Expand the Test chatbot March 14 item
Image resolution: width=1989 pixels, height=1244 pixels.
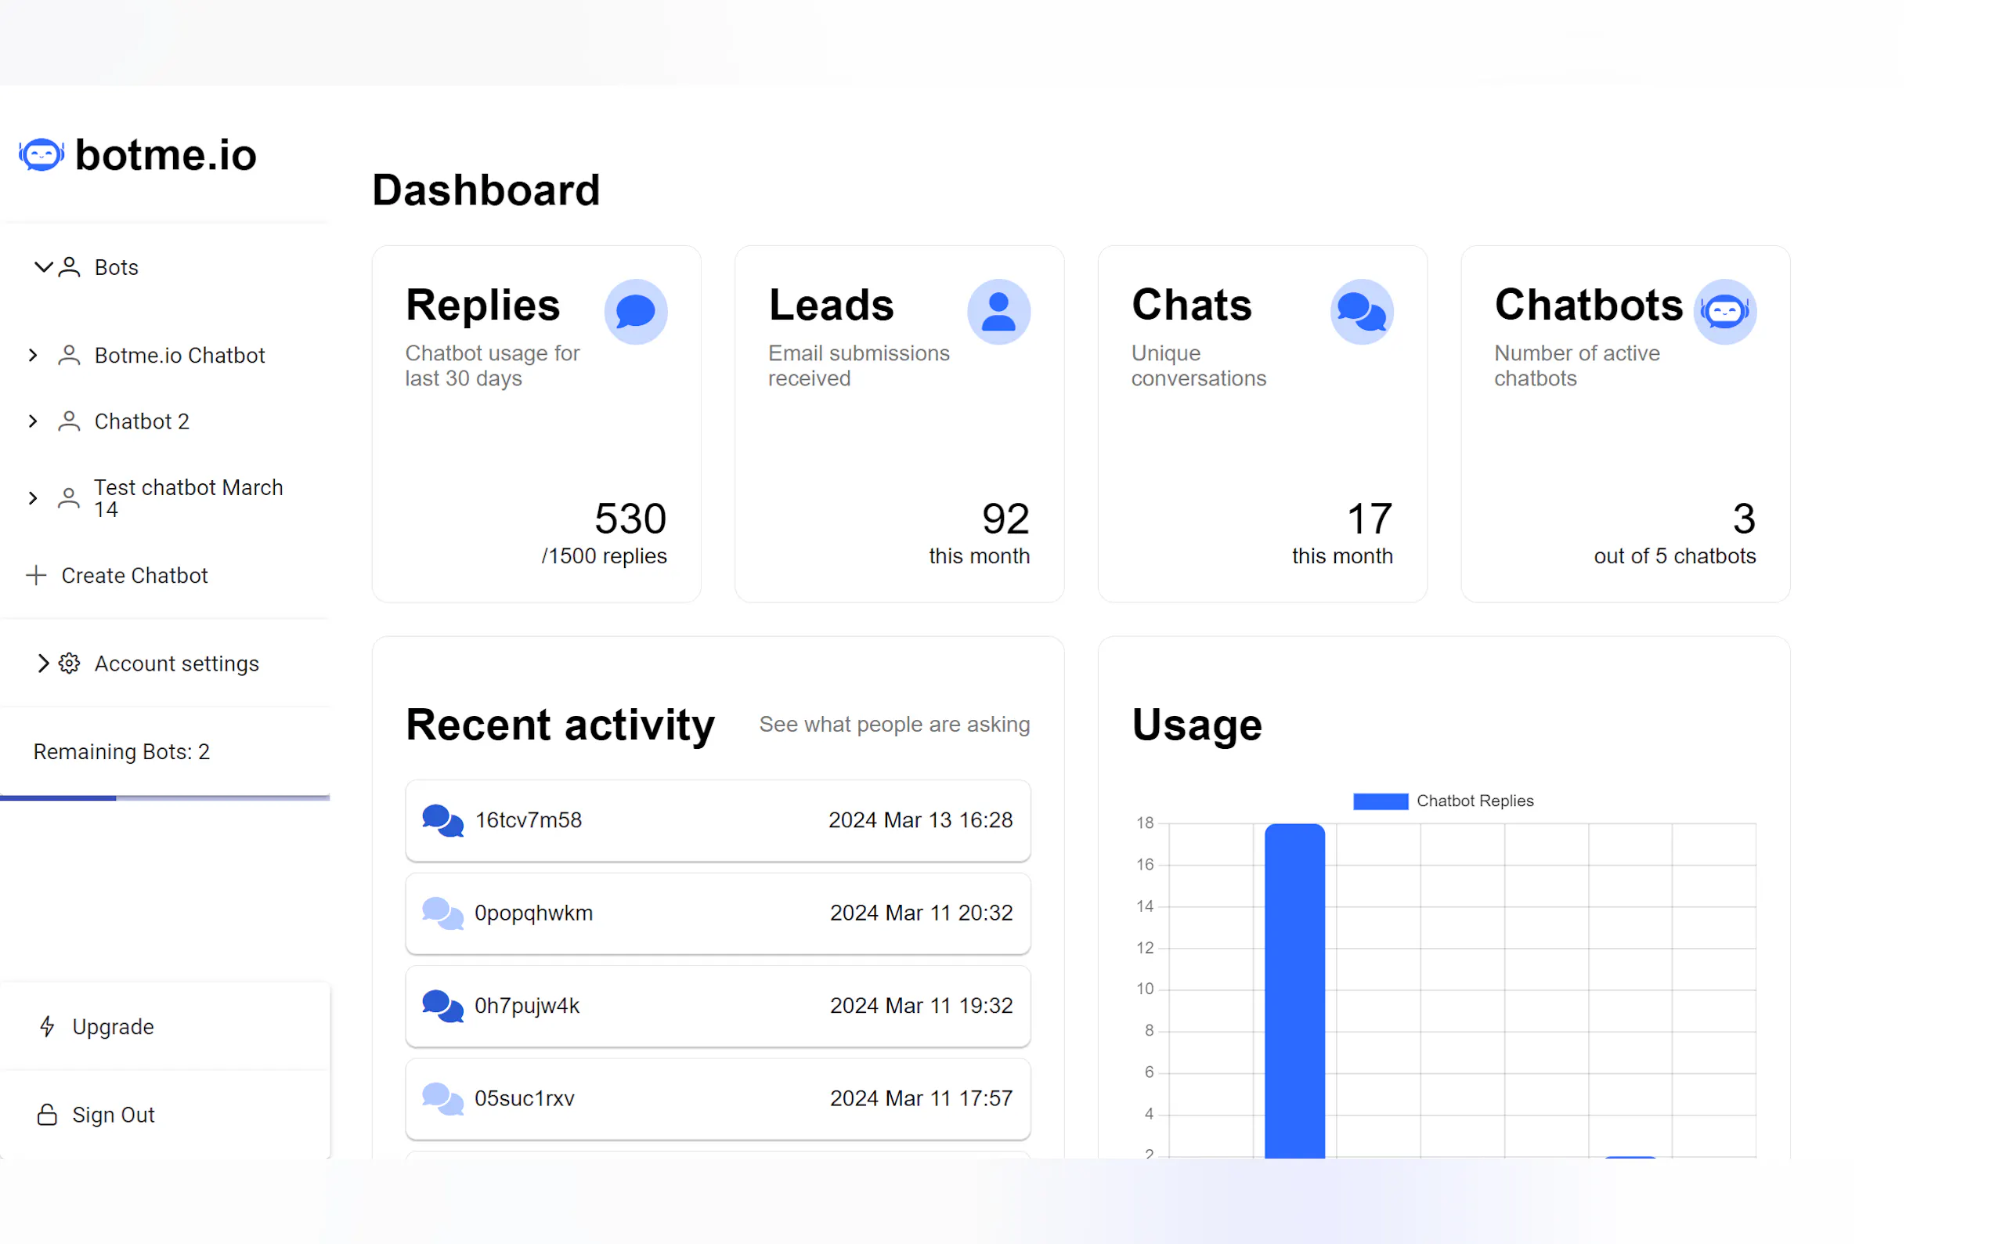coord(33,497)
